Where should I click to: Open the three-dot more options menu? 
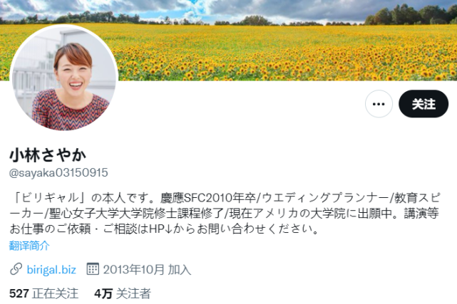[379, 104]
